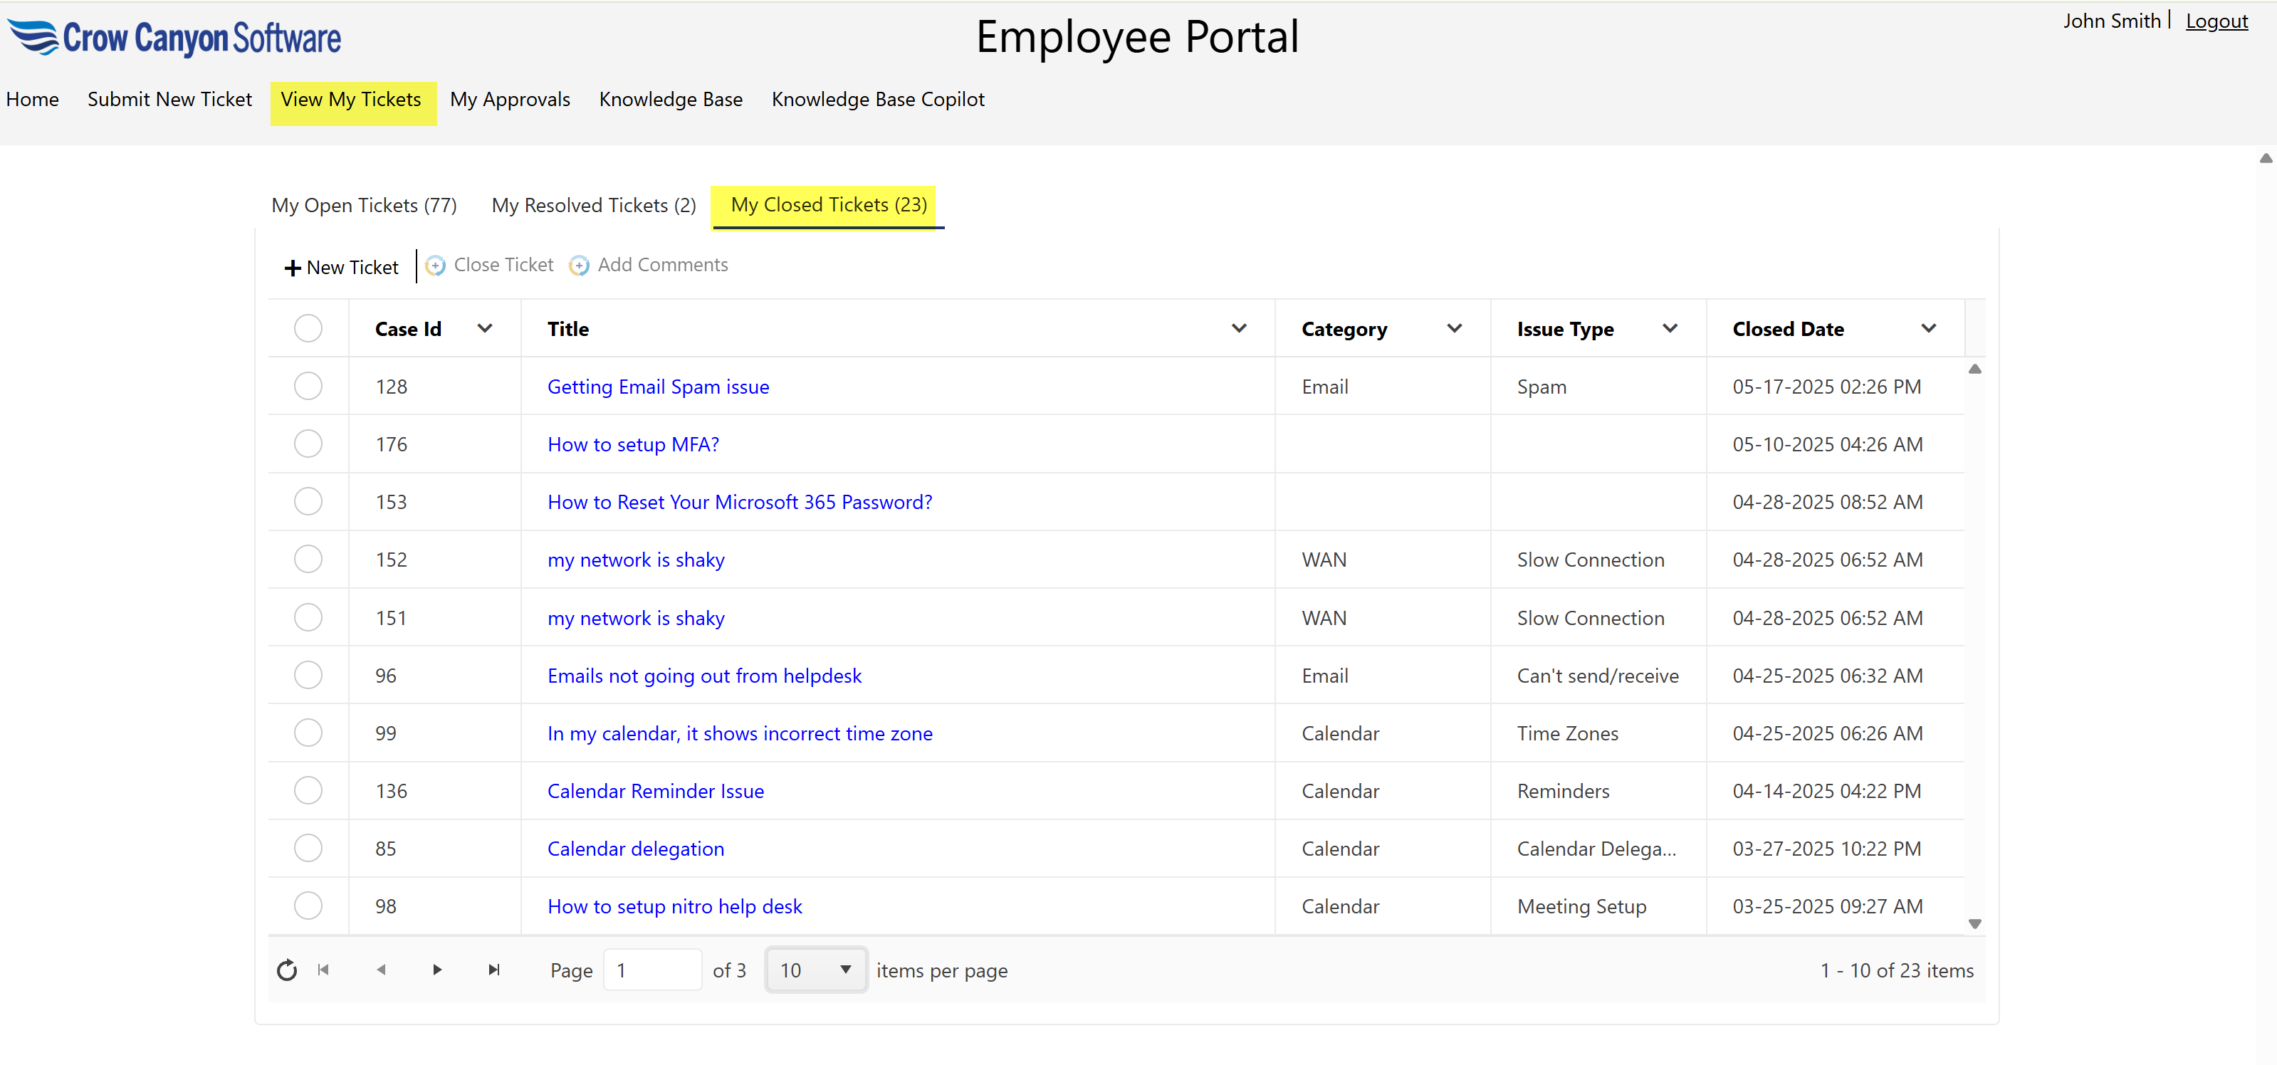Select the Add Comments action

pyautogui.click(x=649, y=264)
